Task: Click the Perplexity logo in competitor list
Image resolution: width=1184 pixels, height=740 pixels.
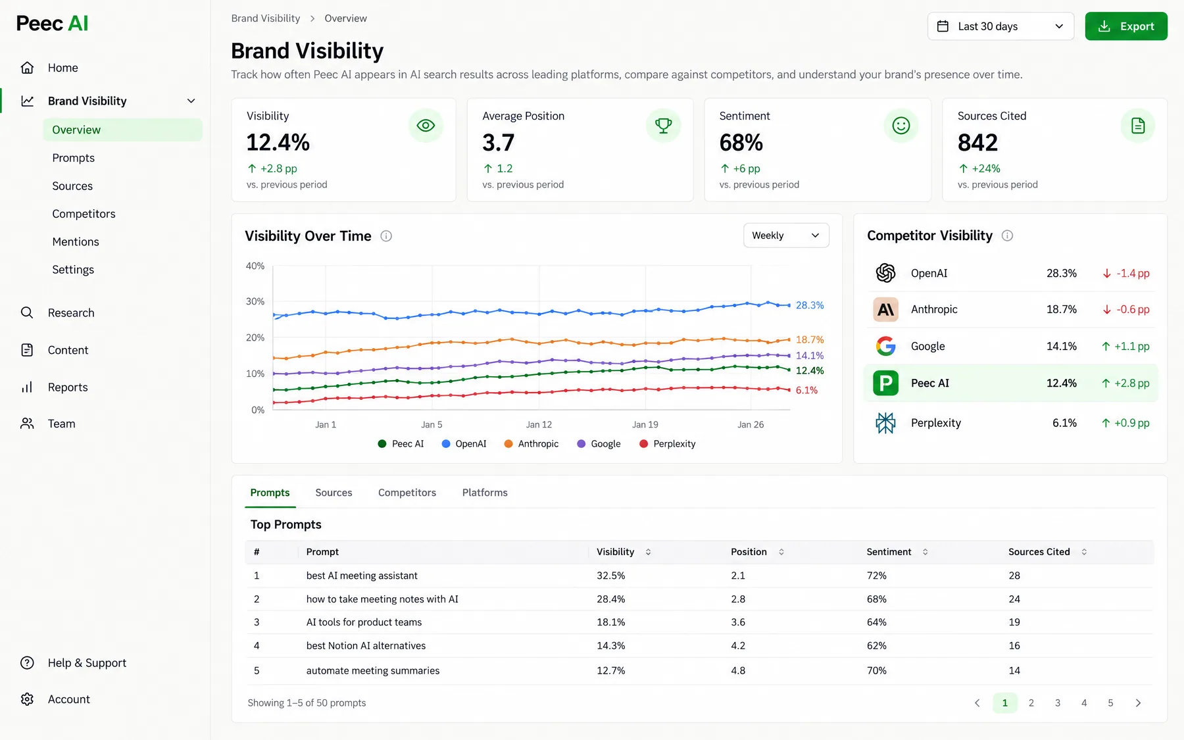Action: 886,423
